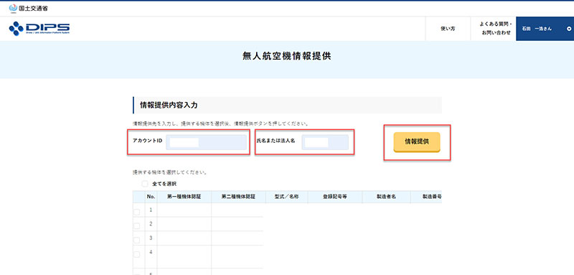Open よくある質問・お問い合わせ page

coord(496,29)
